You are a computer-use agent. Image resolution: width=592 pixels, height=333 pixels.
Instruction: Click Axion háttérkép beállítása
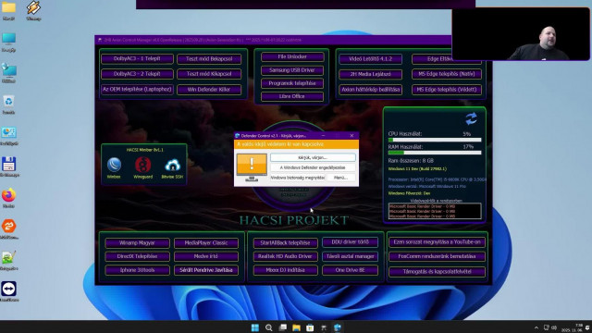pos(370,90)
